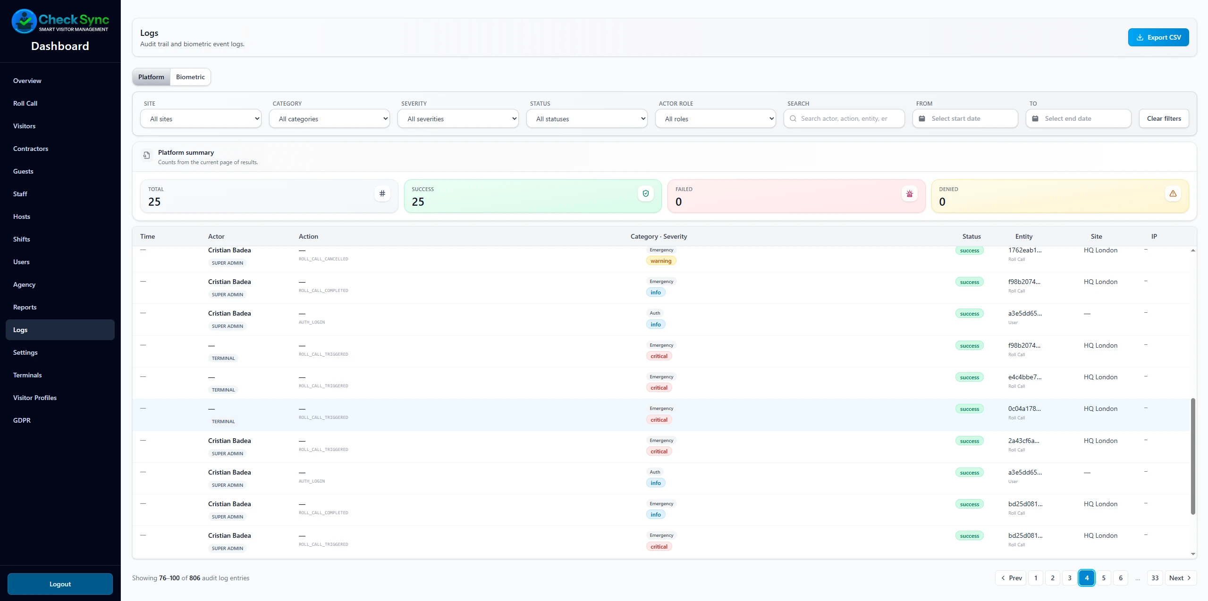This screenshot has height=601, width=1208.
Task: Click the download icon in Export CSV
Action: 1140,37
